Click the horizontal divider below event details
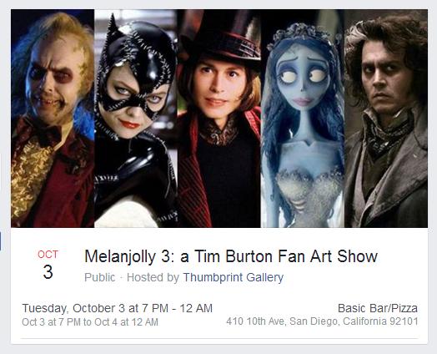The height and width of the screenshot is (354, 437). tap(219, 339)
